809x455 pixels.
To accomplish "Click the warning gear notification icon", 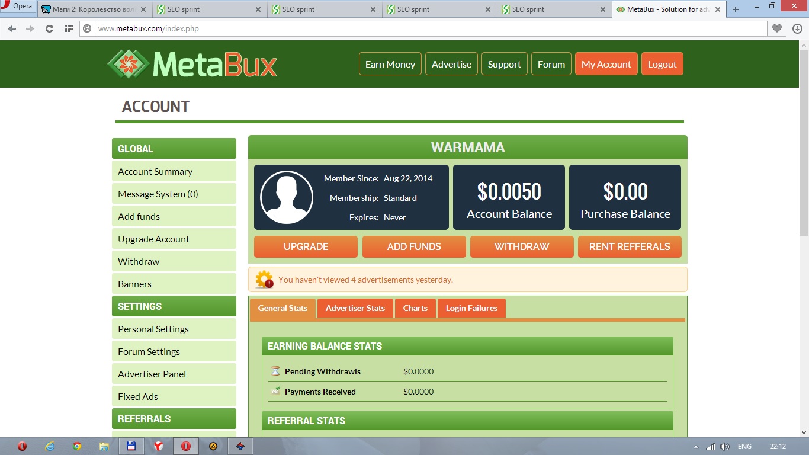I will click(264, 280).
